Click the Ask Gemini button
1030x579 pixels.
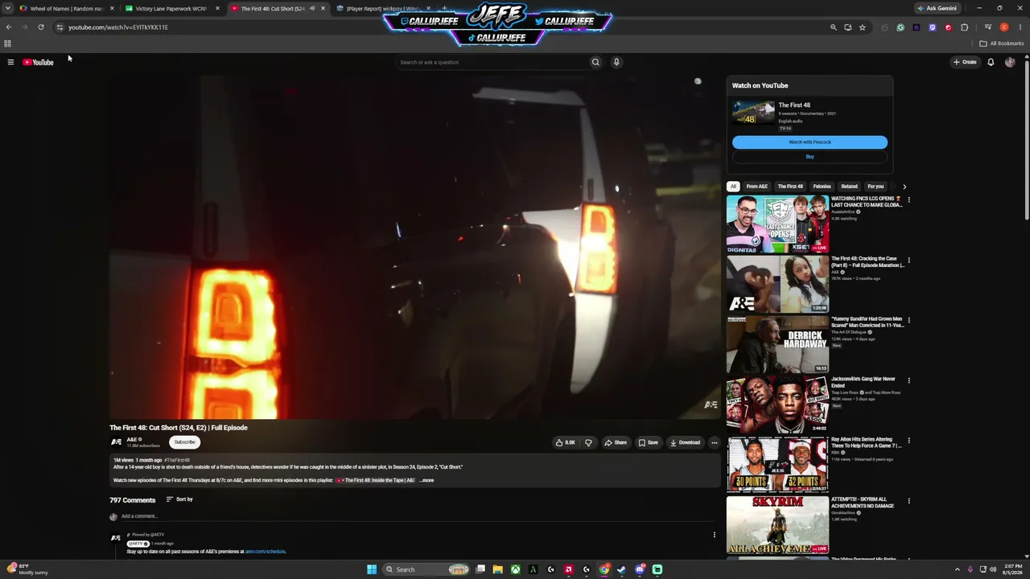click(937, 8)
